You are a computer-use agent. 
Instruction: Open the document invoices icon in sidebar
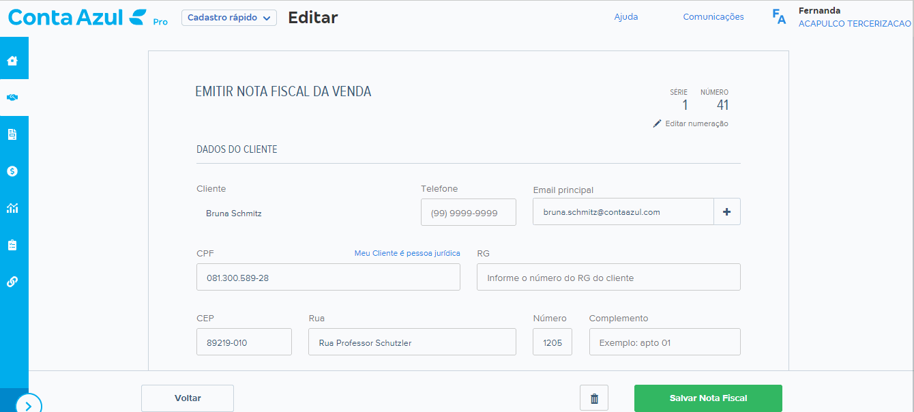(12, 134)
